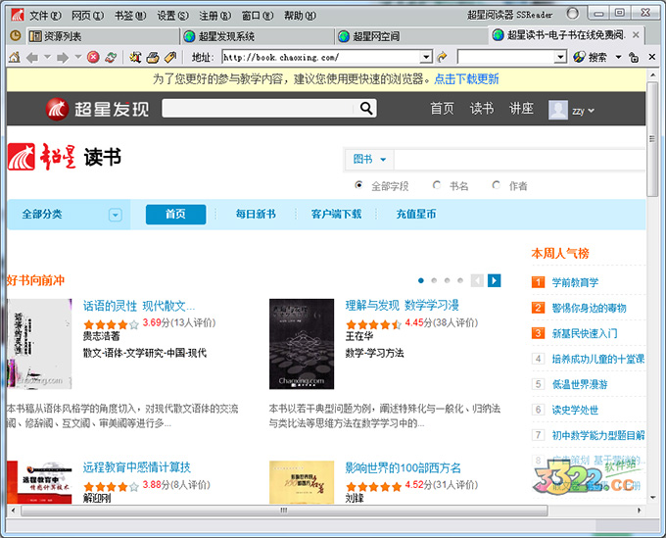
Task: Open the 书签 menu
Action: pyautogui.click(x=128, y=16)
